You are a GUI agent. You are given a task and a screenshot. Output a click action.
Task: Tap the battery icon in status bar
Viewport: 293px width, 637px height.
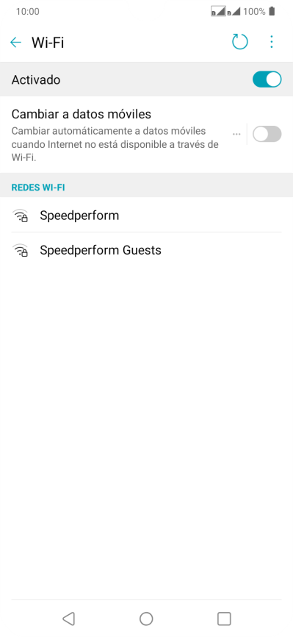pos(272,11)
